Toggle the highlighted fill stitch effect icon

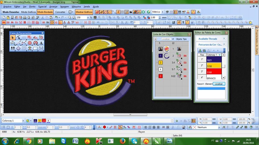60,22
